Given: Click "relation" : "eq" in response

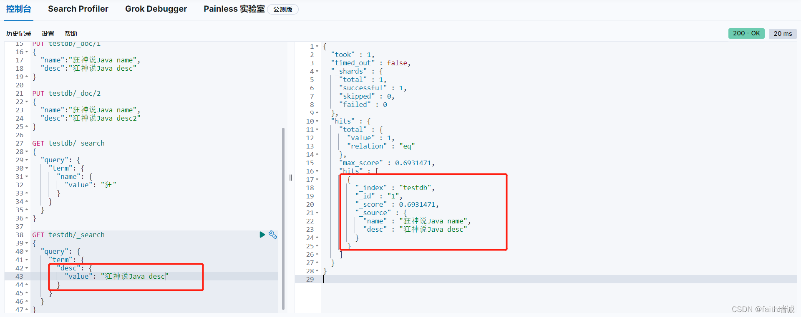Looking at the screenshot, I should (x=381, y=146).
